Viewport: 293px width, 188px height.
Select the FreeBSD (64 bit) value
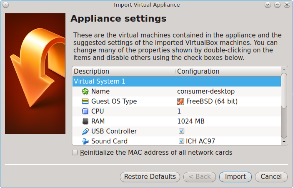pyautogui.click(x=212, y=101)
